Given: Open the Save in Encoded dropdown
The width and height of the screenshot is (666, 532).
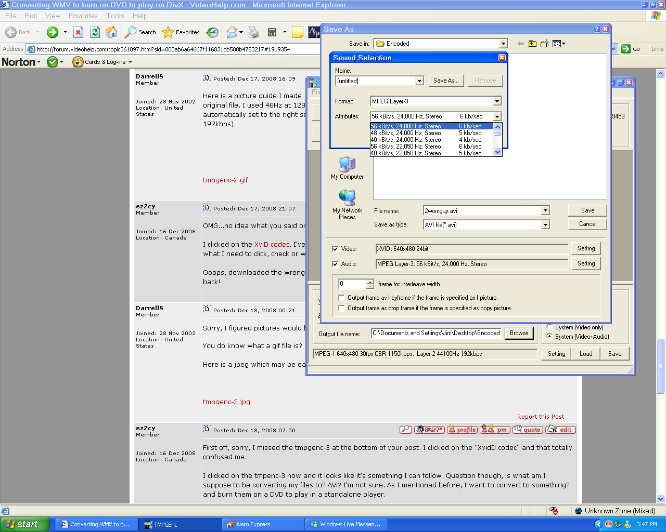Looking at the screenshot, I should pyautogui.click(x=503, y=44).
